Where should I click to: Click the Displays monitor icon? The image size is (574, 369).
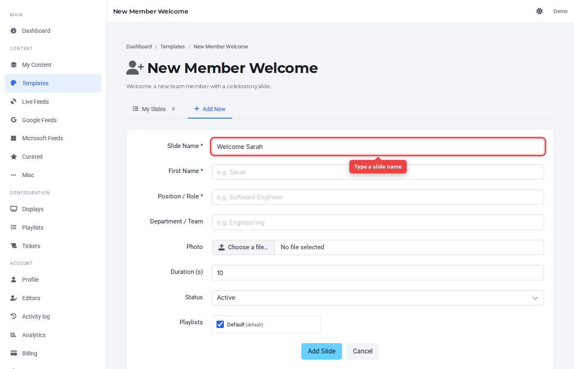[14, 209]
